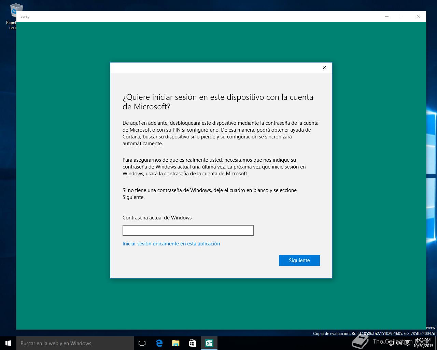Click the 'Buscar en la web y en Windows' search box
Screen dimensions: 437x350
click(75, 343)
